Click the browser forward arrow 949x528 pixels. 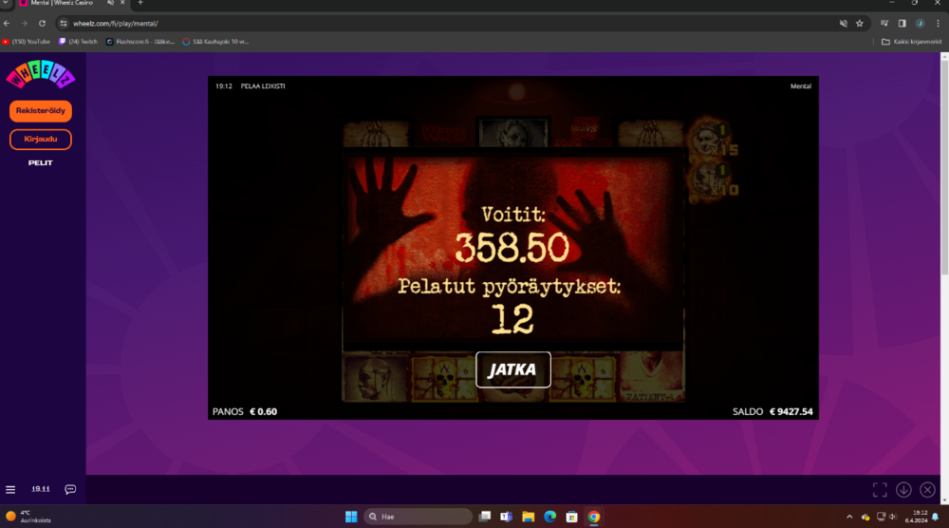click(25, 24)
